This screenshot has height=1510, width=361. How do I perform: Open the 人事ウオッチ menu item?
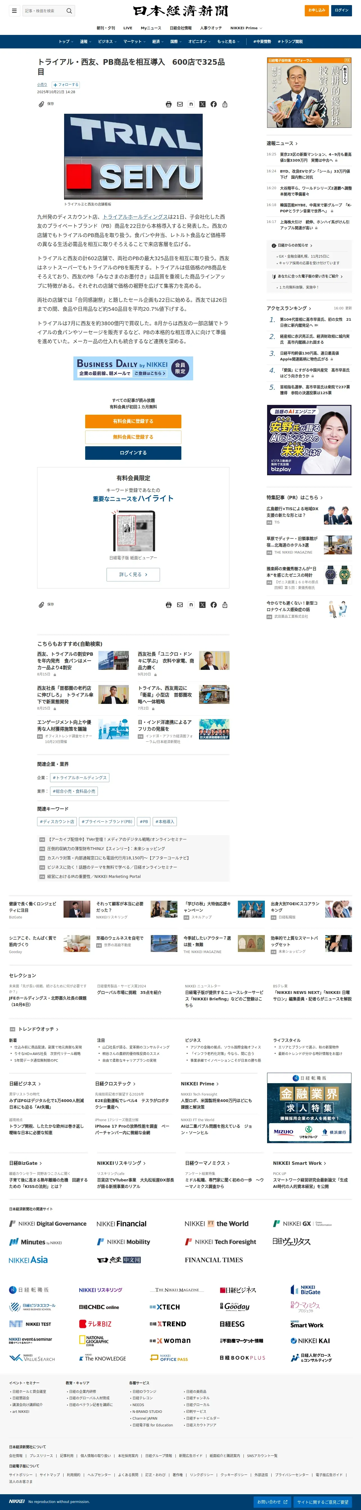211,28
